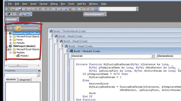Click the Break pause icon
The width and height of the screenshot is (181, 101).
[x=61, y=9]
